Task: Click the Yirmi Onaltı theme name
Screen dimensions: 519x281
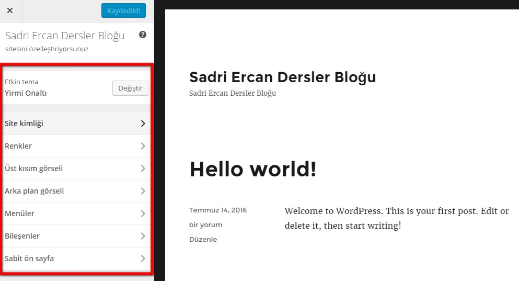Action: click(26, 93)
